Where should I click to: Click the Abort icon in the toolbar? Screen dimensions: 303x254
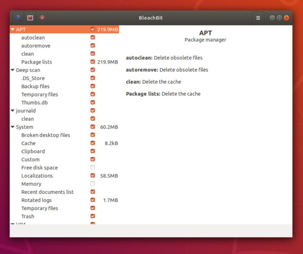click(x=42, y=18)
